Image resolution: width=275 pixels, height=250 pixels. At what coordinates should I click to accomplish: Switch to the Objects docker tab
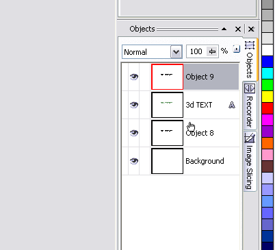(250, 60)
